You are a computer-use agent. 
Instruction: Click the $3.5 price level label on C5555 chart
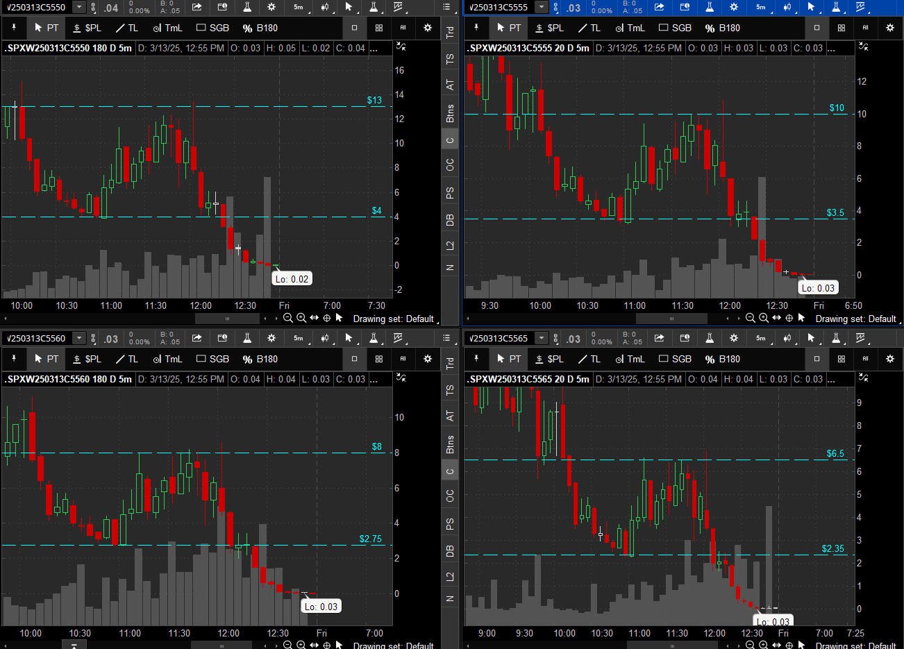click(x=835, y=212)
